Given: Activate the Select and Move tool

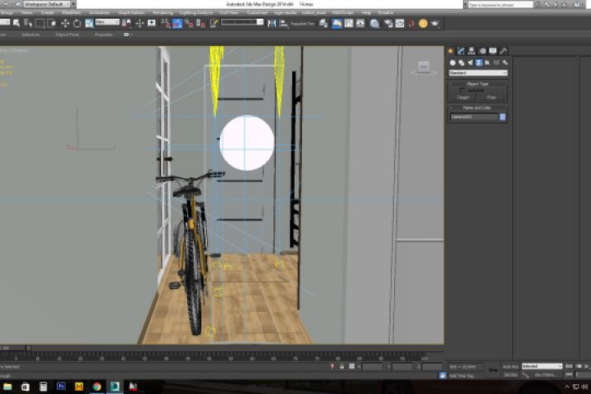Looking at the screenshot, I should (65, 23).
